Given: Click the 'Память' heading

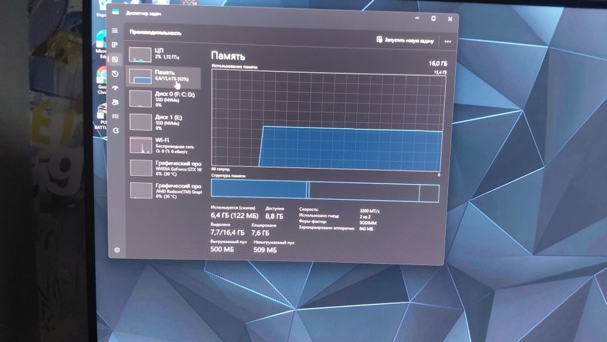Looking at the screenshot, I should pos(228,56).
